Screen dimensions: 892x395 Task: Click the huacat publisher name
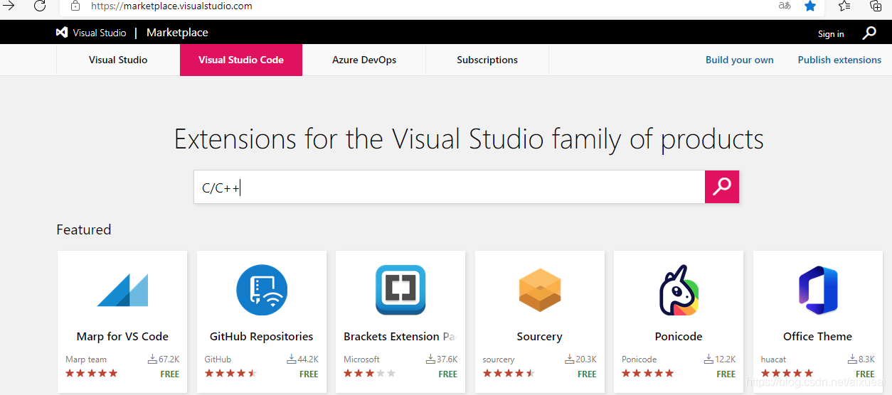pos(774,359)
